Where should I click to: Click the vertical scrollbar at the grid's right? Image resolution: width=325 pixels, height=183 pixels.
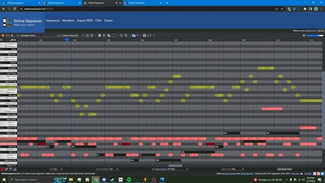tap(323, 110)
